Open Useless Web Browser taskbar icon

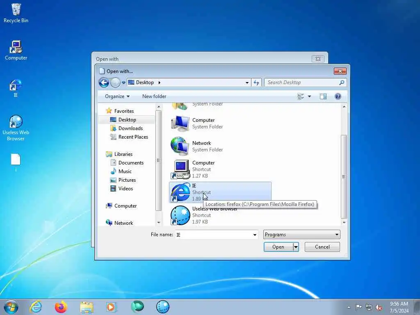163,307
